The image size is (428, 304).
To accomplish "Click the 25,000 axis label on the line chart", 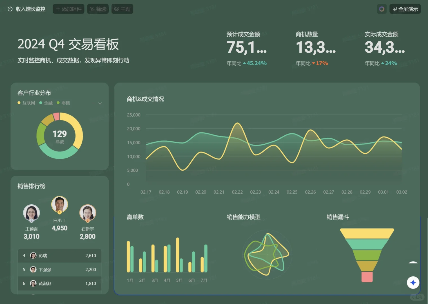I will 134,115.
